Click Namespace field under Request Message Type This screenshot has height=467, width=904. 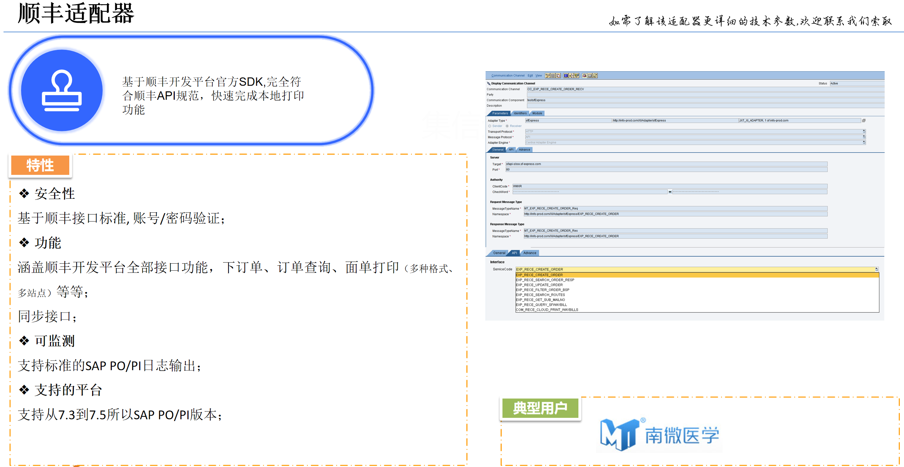tap(675, 214)
